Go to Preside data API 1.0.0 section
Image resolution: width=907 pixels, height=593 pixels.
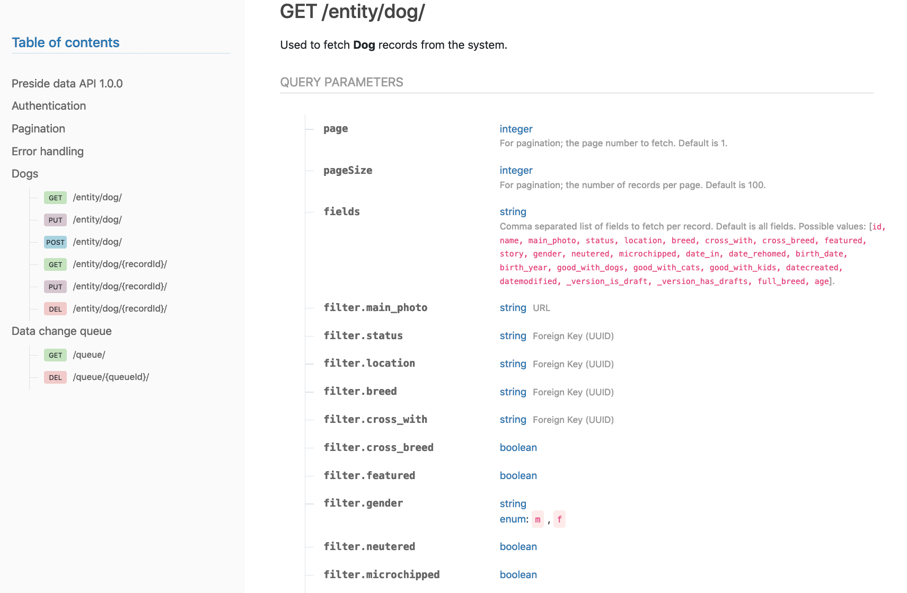click(67, 84)
